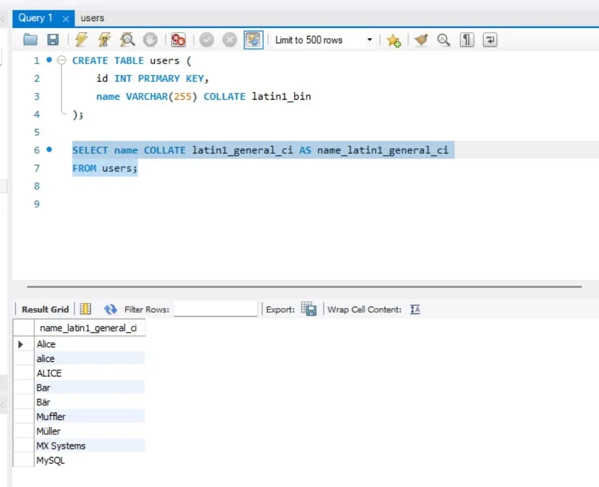Execute the query with the lightning bolt icon
599x487 pixels.
click(x=81, y=40)
